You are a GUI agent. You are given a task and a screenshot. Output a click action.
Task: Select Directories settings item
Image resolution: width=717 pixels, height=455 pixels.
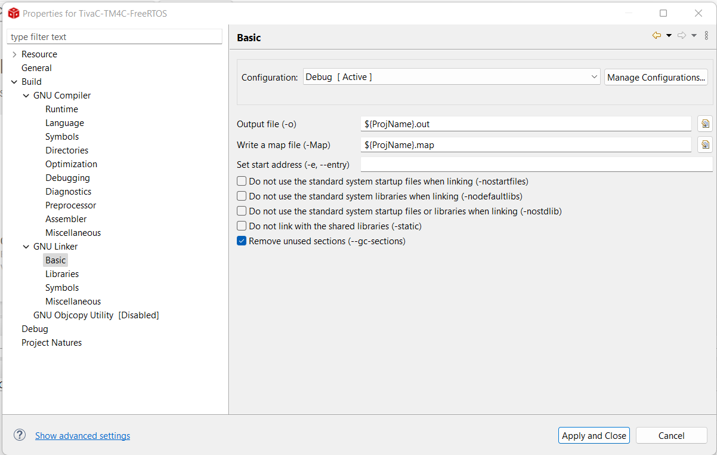click(67, 150)
